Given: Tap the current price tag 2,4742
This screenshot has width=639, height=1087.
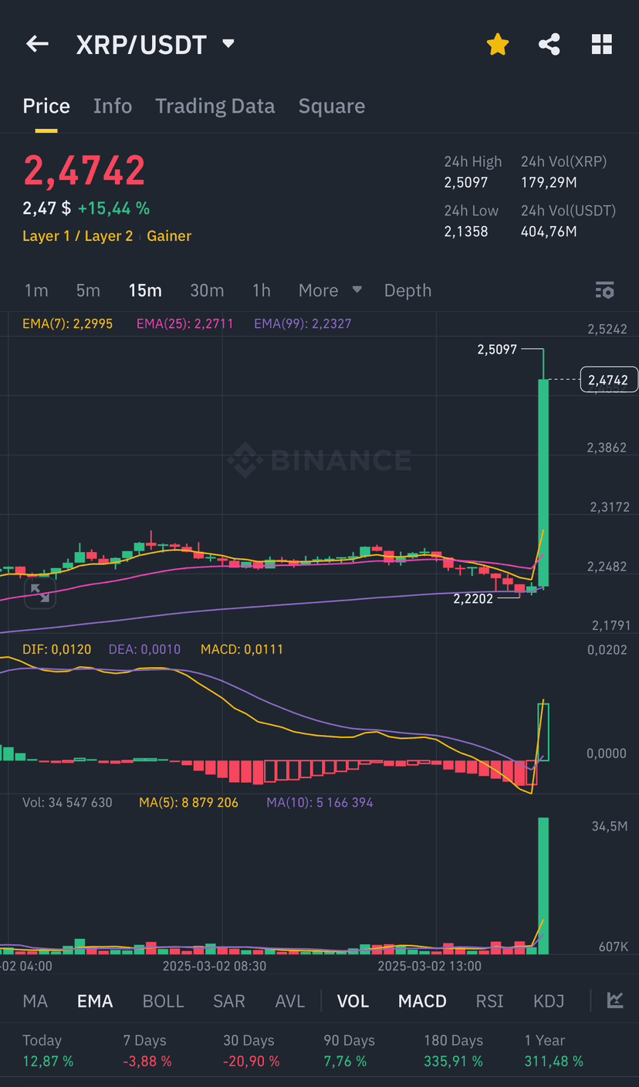Looking at the screenshot, I should click(x=608, y=380).
